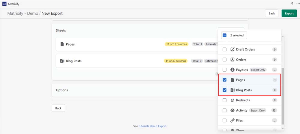This screenshot has height=134, width=300.
Task: Expand the Blog Posts sheet card
Action: [137, 61]
